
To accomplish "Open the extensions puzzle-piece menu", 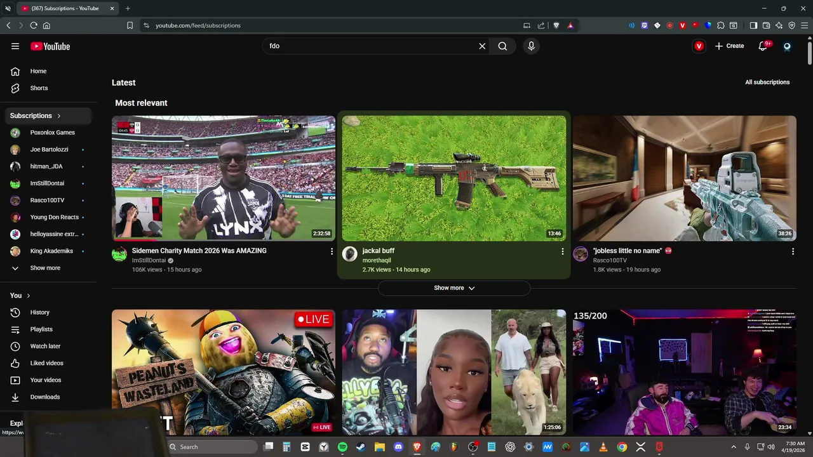I will [721, 25].
